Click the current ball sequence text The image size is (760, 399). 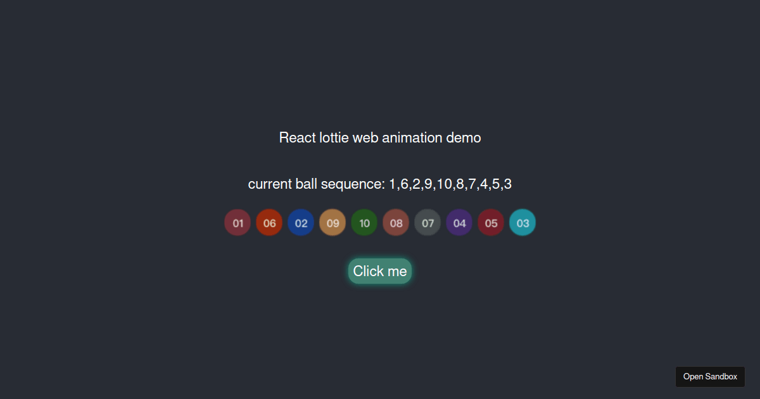(x=379, y=184)
